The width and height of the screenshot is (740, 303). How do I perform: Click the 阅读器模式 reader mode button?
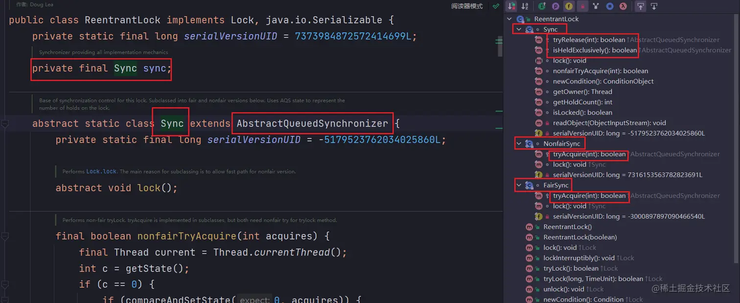[x=467, y=6]
